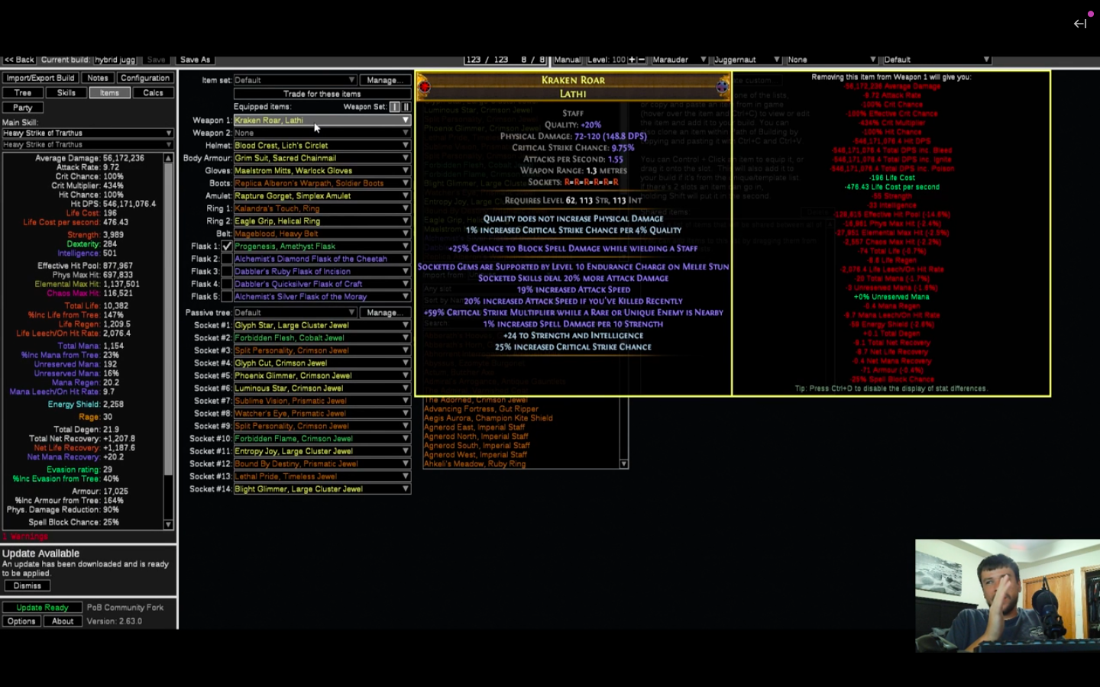Viewport: 1100px width, 687px height.
Task: Toggle the Flask 1 Progenesis checkbox
Action: click(227, 247)
